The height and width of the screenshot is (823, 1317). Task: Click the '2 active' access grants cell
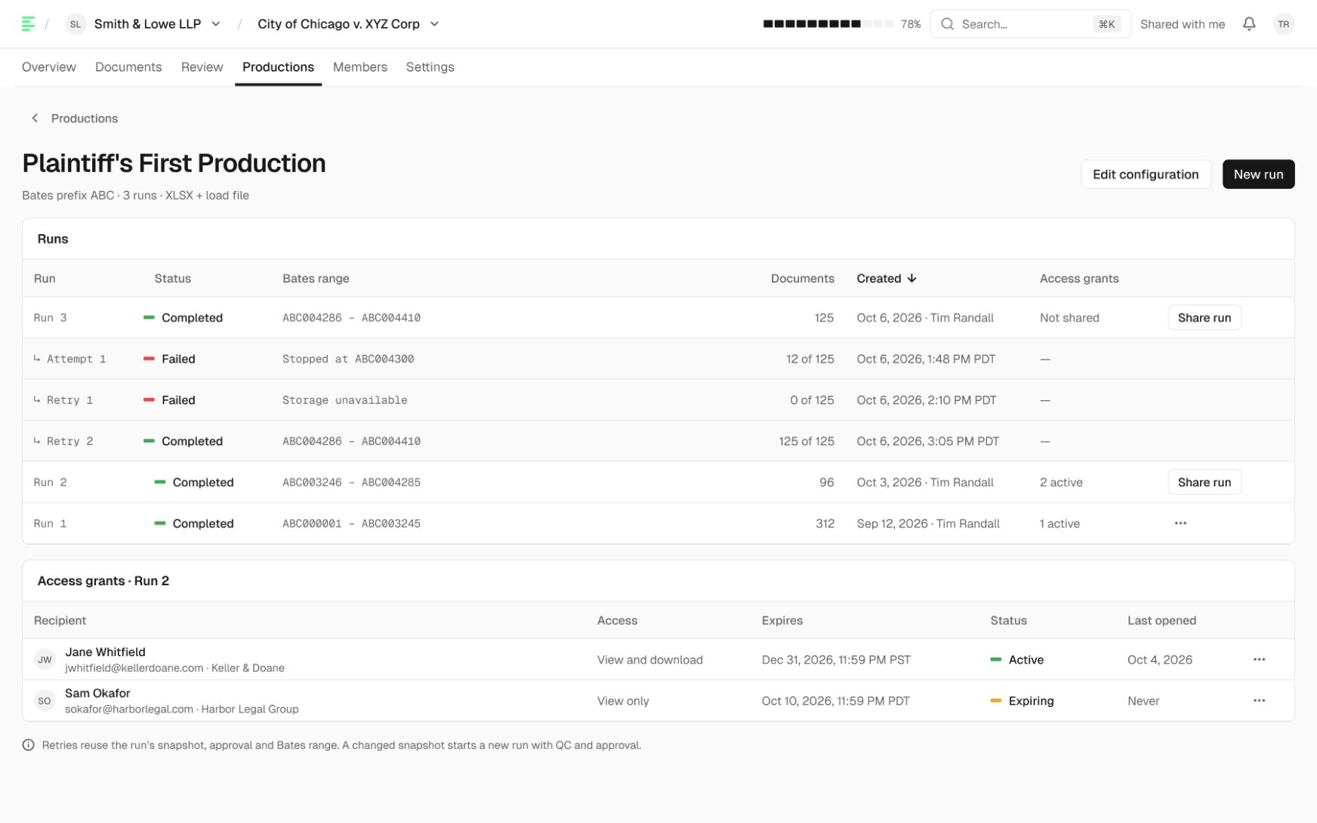click(1061, 482)
